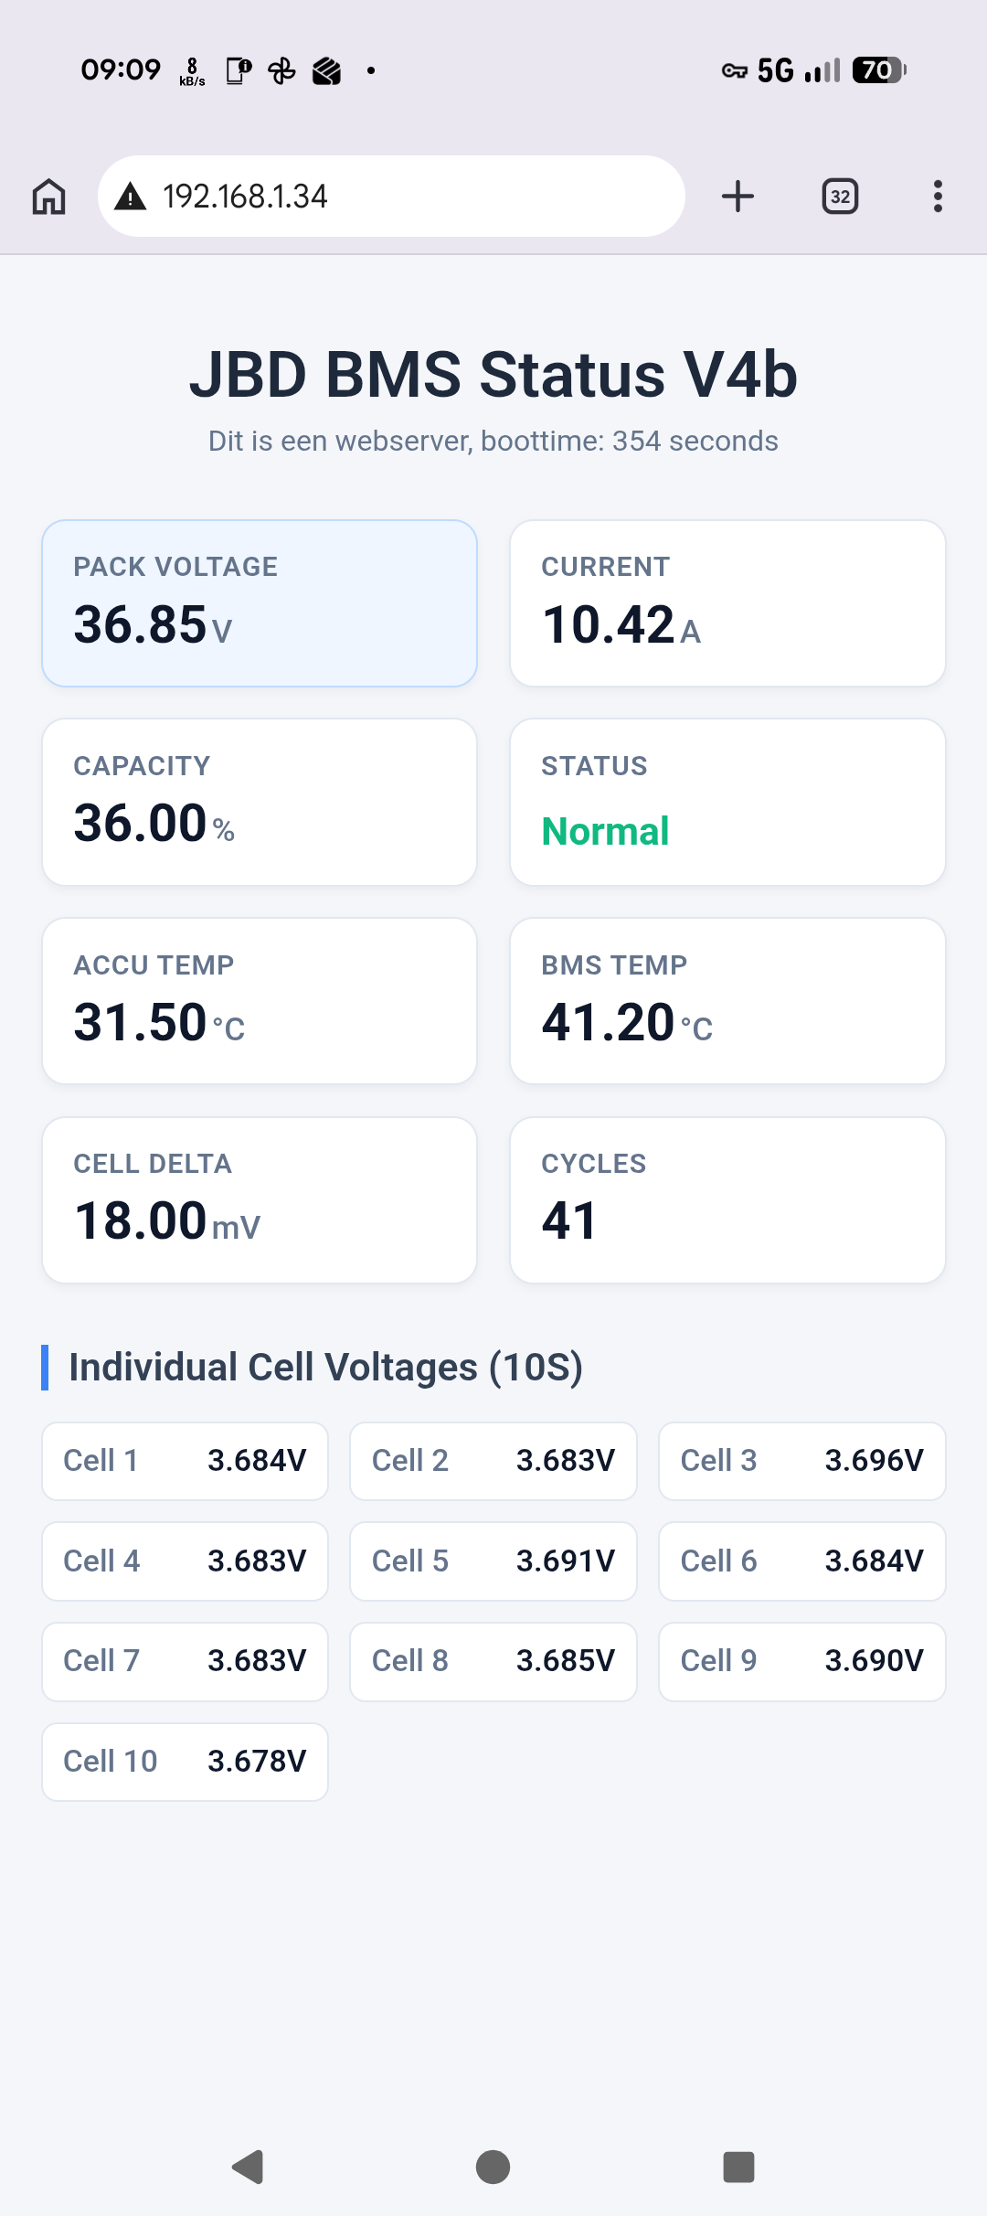
Task: Tap the Android back navigation button
Action: coord(248,2167)
